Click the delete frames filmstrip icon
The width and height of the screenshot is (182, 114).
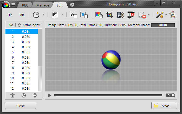click(x=142, y=15)
